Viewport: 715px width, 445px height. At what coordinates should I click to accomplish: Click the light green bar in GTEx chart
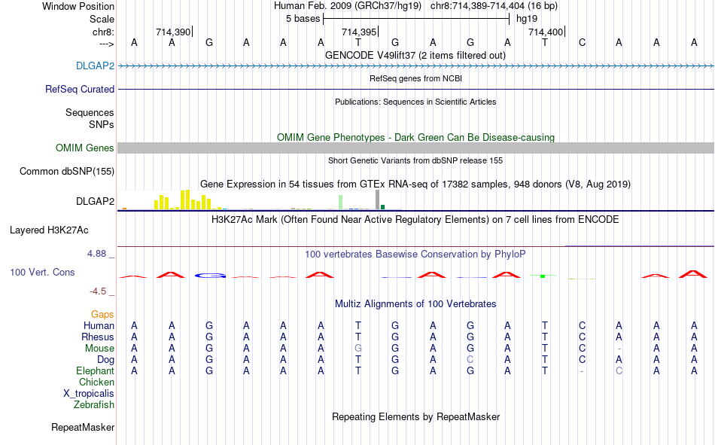(341, 203)
